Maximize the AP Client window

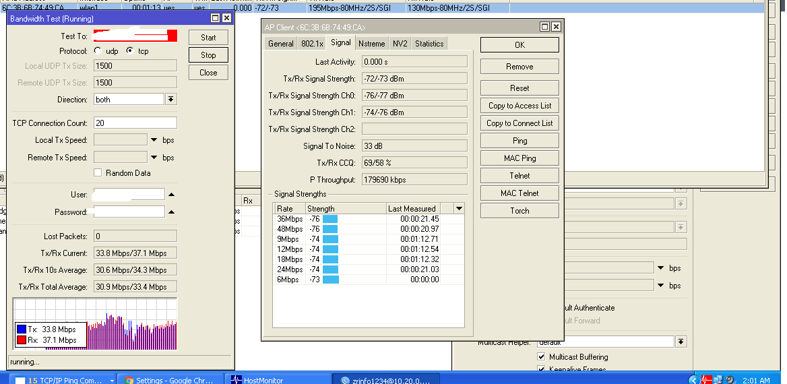[544, 26]
